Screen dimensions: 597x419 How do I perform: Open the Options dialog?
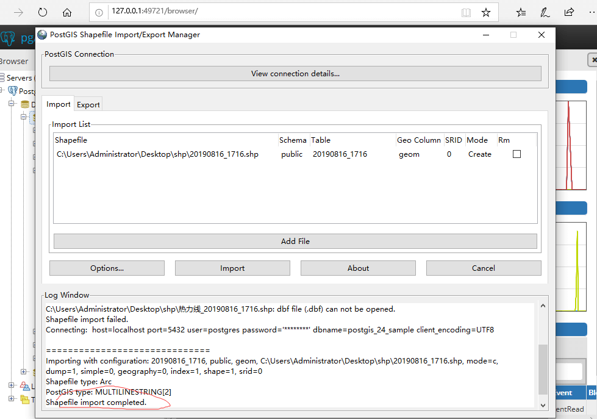point(107,268)
